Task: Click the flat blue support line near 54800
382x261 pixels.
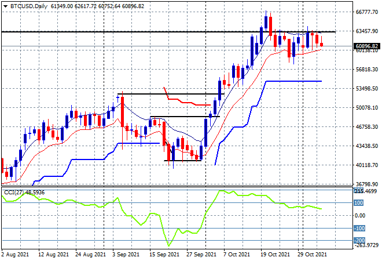Action: pyautogui.click(x=293, y=81)
